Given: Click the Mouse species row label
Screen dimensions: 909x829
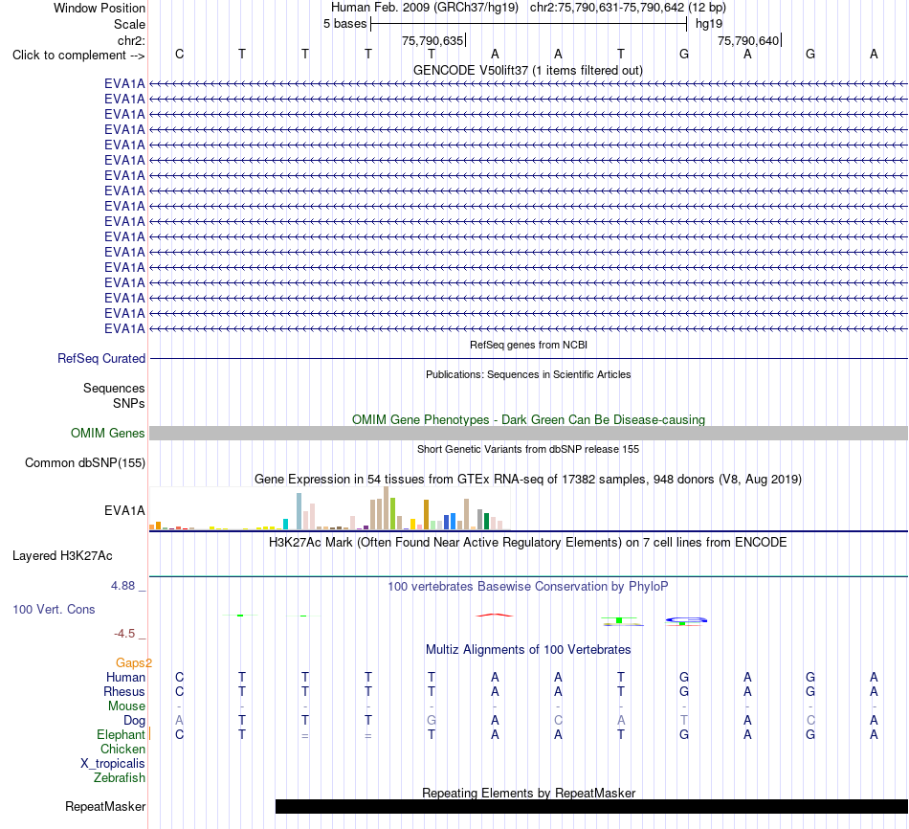Looking at the screenshot, I should tap(126, 706).
